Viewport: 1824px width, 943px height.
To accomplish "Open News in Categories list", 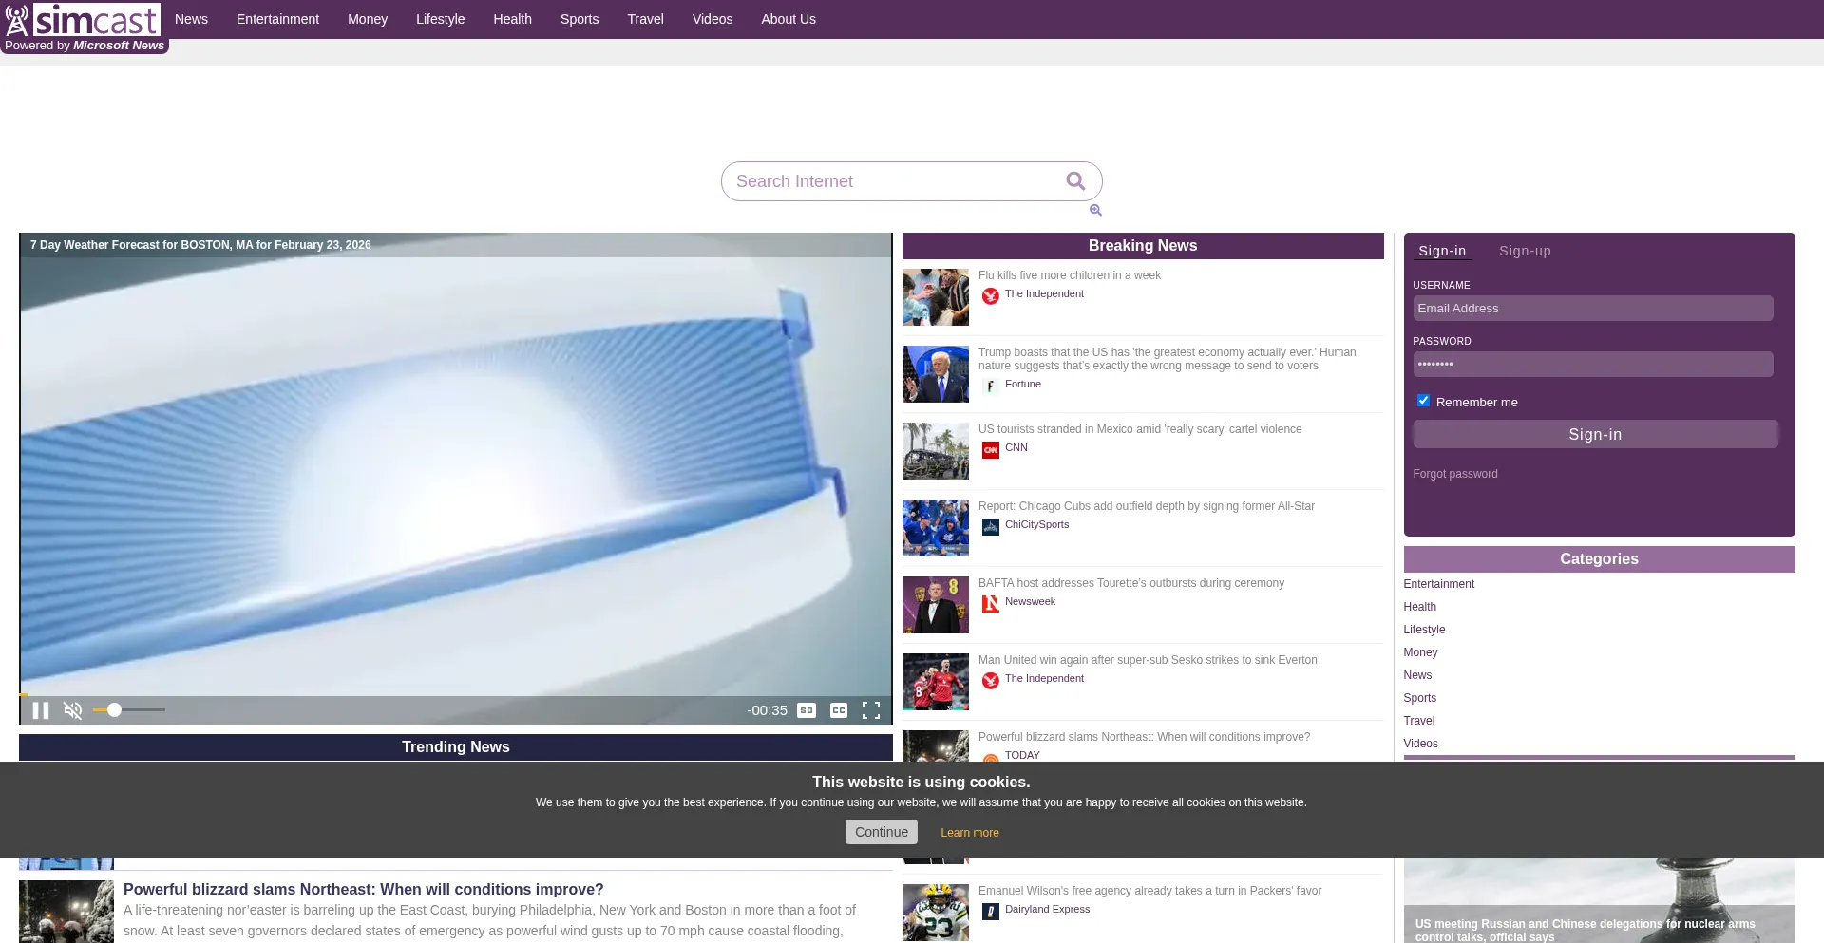I will click(x=1417, y=675).
